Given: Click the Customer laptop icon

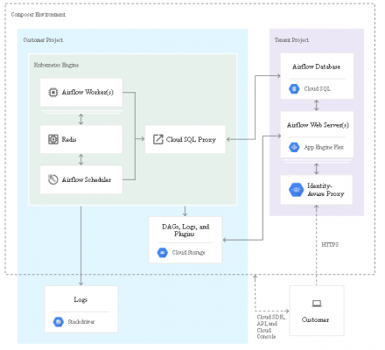Looking at the screenshot, I should 317,304.
